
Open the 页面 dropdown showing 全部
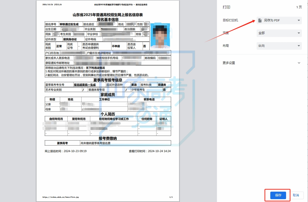tap(279, 33)
